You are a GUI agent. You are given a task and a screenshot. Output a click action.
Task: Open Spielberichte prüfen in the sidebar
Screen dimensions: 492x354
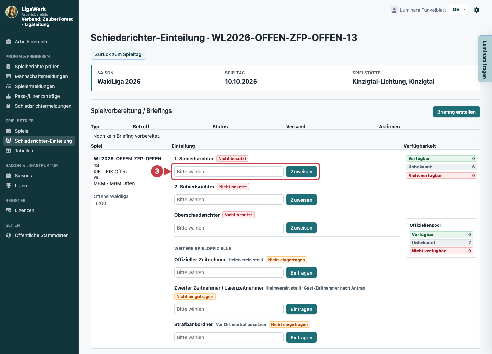click(39, 67)
